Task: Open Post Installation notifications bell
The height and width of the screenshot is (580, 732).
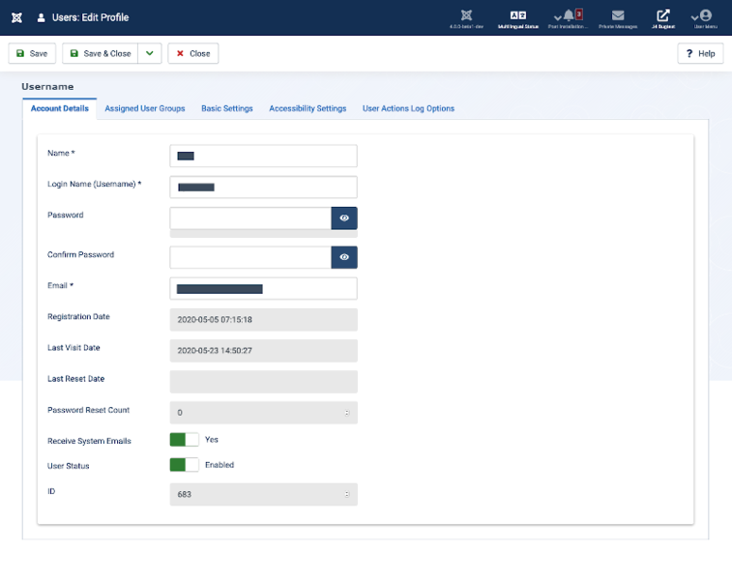Action: (569, 15)
